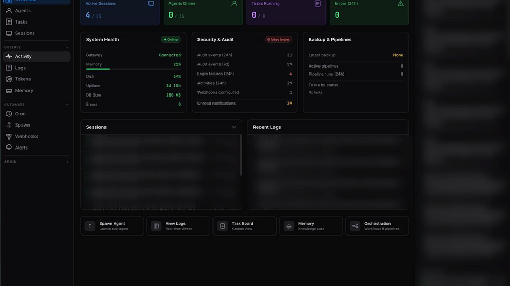The image size is (510, 286).
Task: Click the Memory knowledge base icon
Action: (289, 226)
